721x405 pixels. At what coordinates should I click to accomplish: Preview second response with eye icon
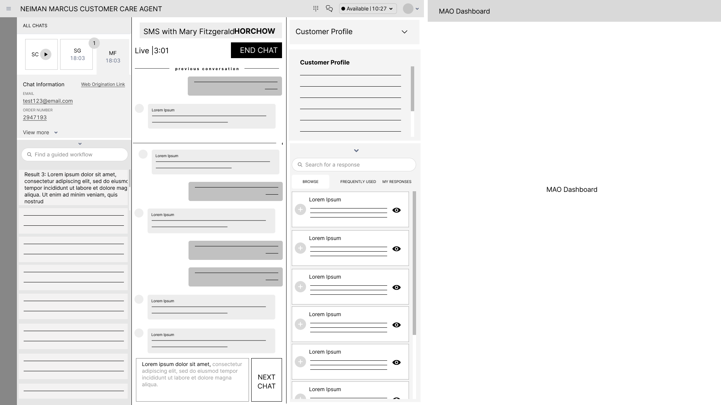click(x=396, y=249)
